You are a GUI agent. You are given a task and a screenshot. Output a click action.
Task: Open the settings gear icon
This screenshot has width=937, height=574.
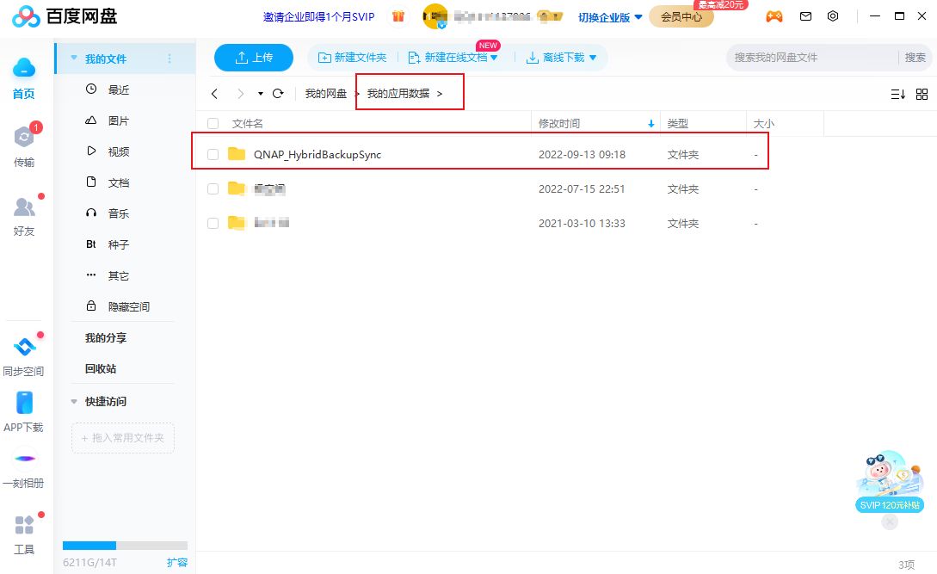[832, 15]
